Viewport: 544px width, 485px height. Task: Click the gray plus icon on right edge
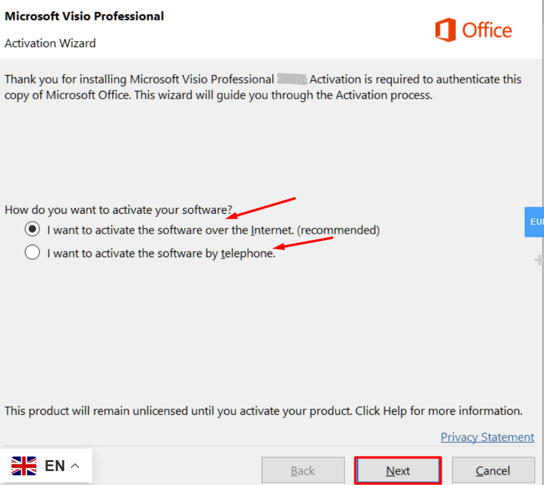[539, 260]
